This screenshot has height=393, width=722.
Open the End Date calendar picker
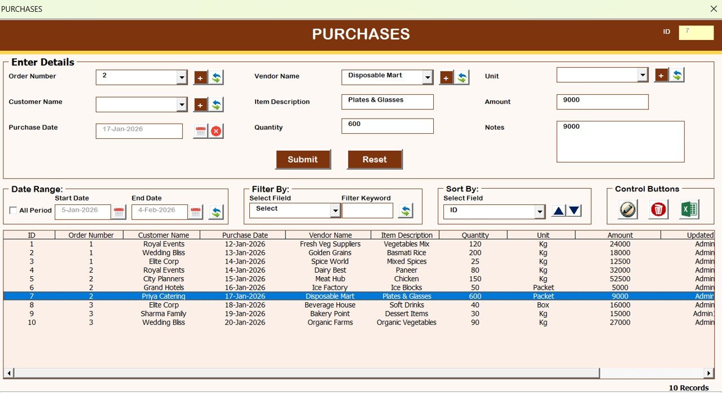pos(196,212)
